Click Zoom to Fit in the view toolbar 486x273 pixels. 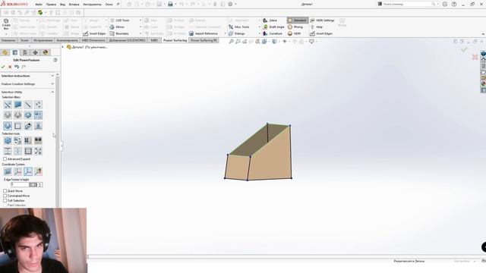(x=231, y=41)
